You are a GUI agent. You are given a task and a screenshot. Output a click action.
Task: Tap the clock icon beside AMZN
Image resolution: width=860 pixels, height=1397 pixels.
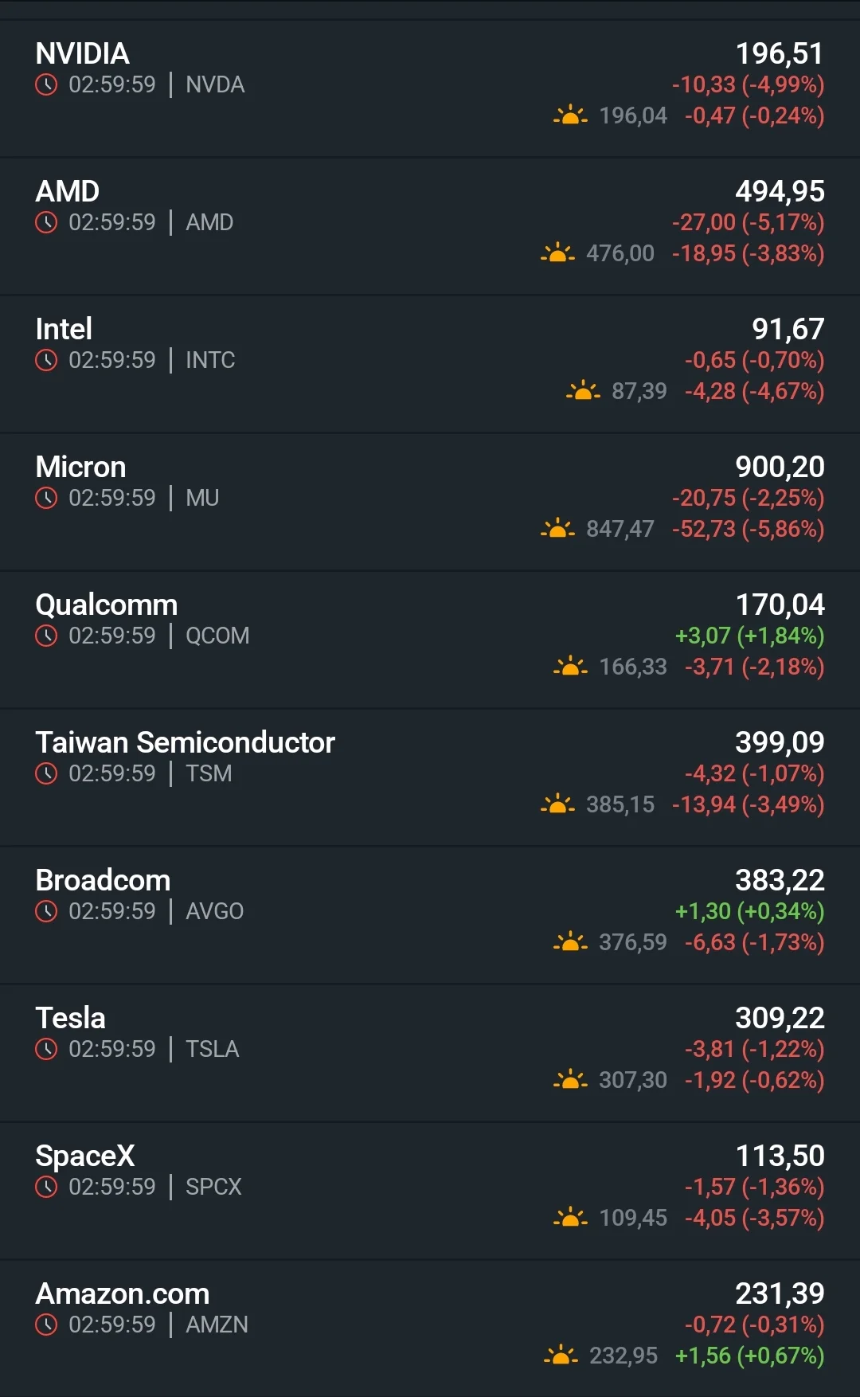[46, 1325]
